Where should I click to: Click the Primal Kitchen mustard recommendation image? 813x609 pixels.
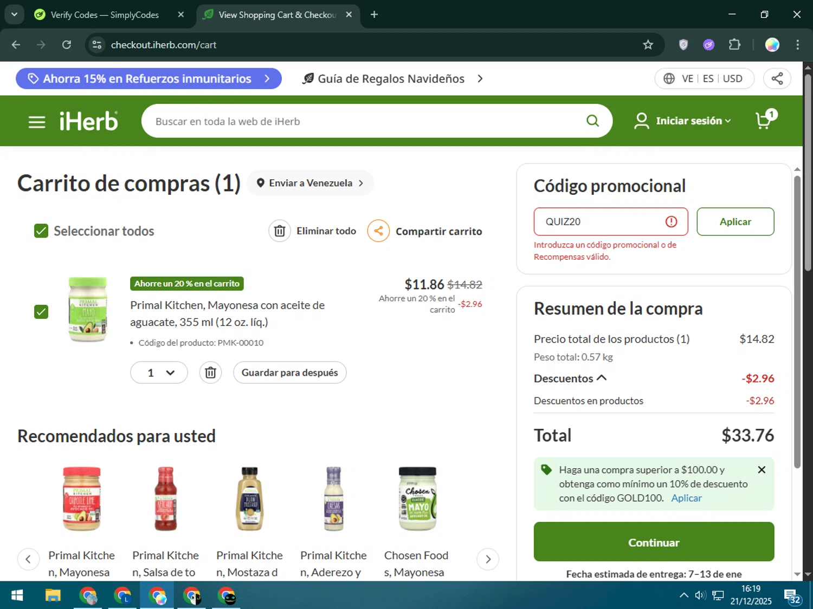tap(249, 499)
